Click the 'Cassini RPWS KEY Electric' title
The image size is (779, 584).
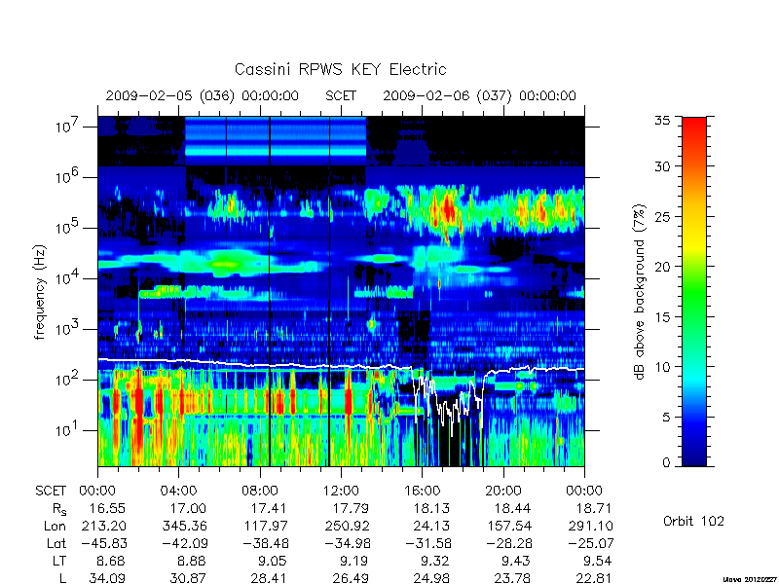(x=340, y=69)
